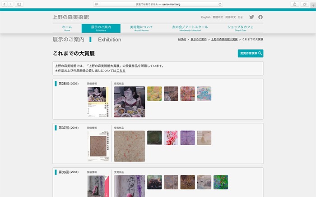Open the light gray artwork thumbnail in 第36回
The width and height of the screenshot is (316, 197).
(x=204, y=182)
